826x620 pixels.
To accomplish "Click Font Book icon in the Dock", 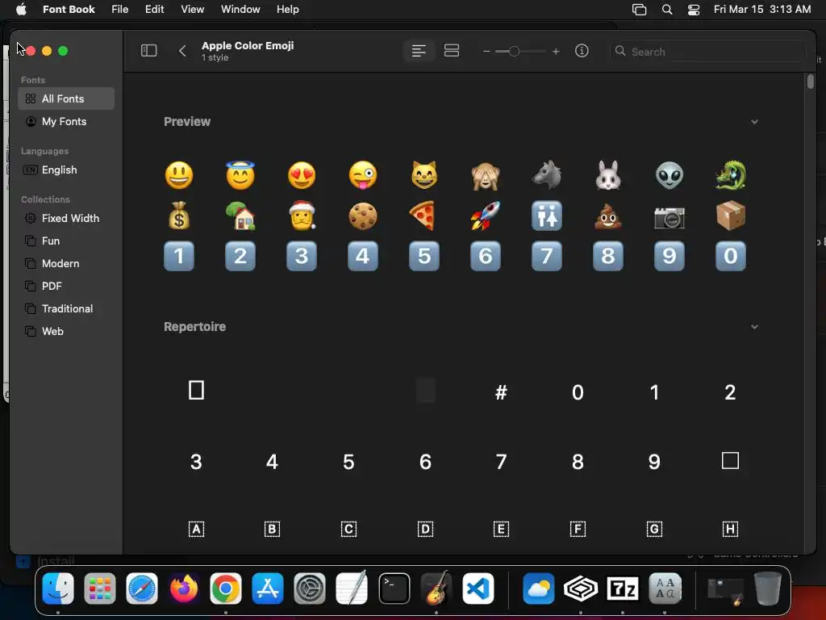I will [665, 589].
